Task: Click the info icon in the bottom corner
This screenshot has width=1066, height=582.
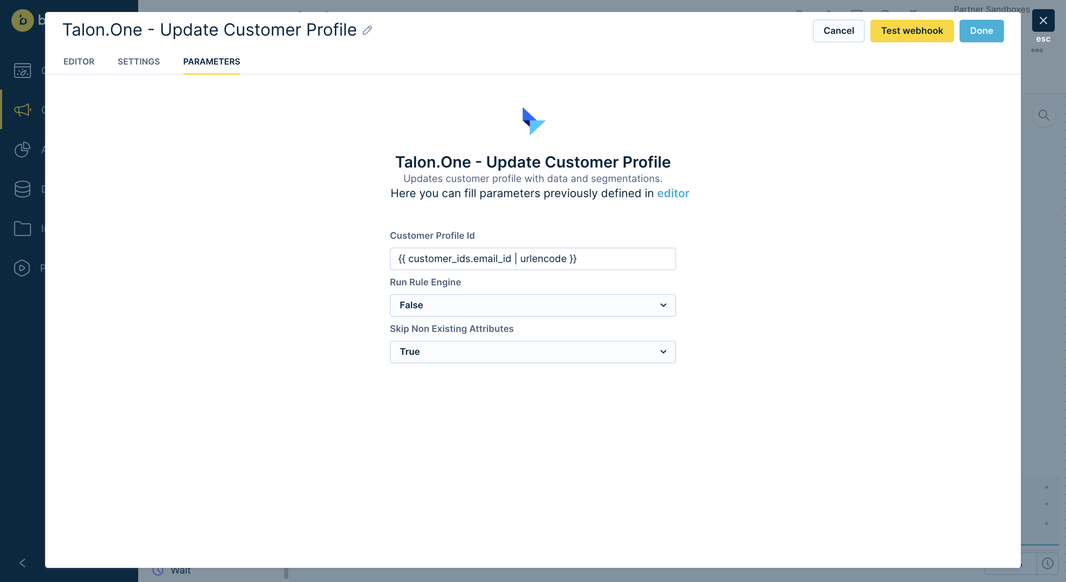Action: 1047,563
